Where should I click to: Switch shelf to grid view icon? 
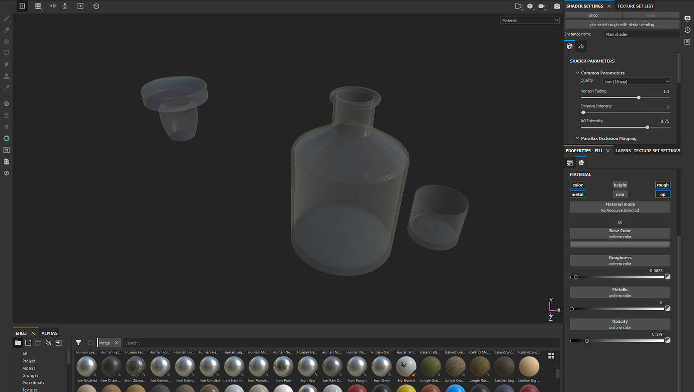coord(551,356)
